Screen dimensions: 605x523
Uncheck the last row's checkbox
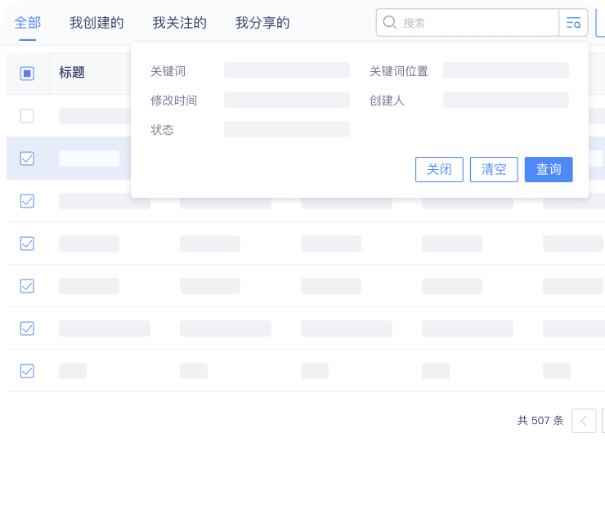coord(27,371)
